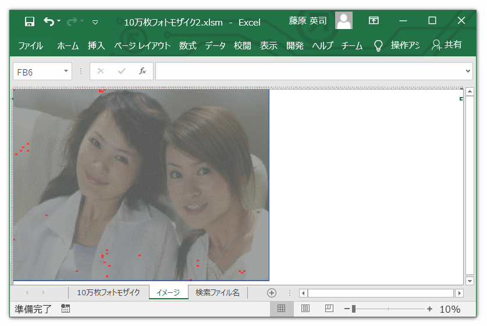Click the 準備完了 status text
This screenshot has width=487, height=326.
coord(33,309)
